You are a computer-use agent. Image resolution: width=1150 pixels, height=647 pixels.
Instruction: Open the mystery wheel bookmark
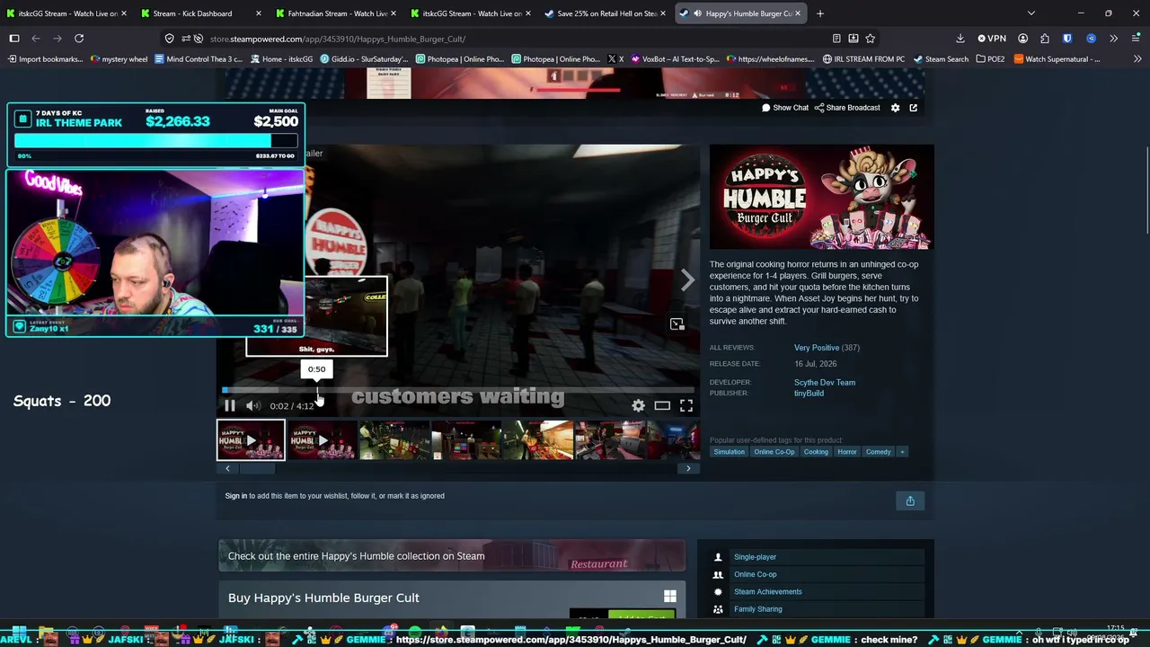pos(119,59)
